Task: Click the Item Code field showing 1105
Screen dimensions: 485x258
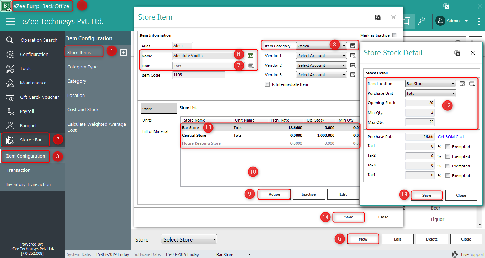Action: coord(199,75)
